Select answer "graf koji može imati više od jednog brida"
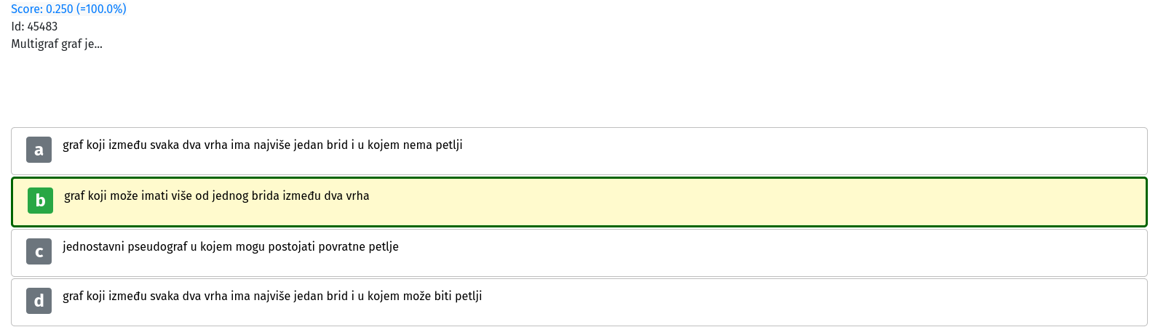 tap(579, 202)
